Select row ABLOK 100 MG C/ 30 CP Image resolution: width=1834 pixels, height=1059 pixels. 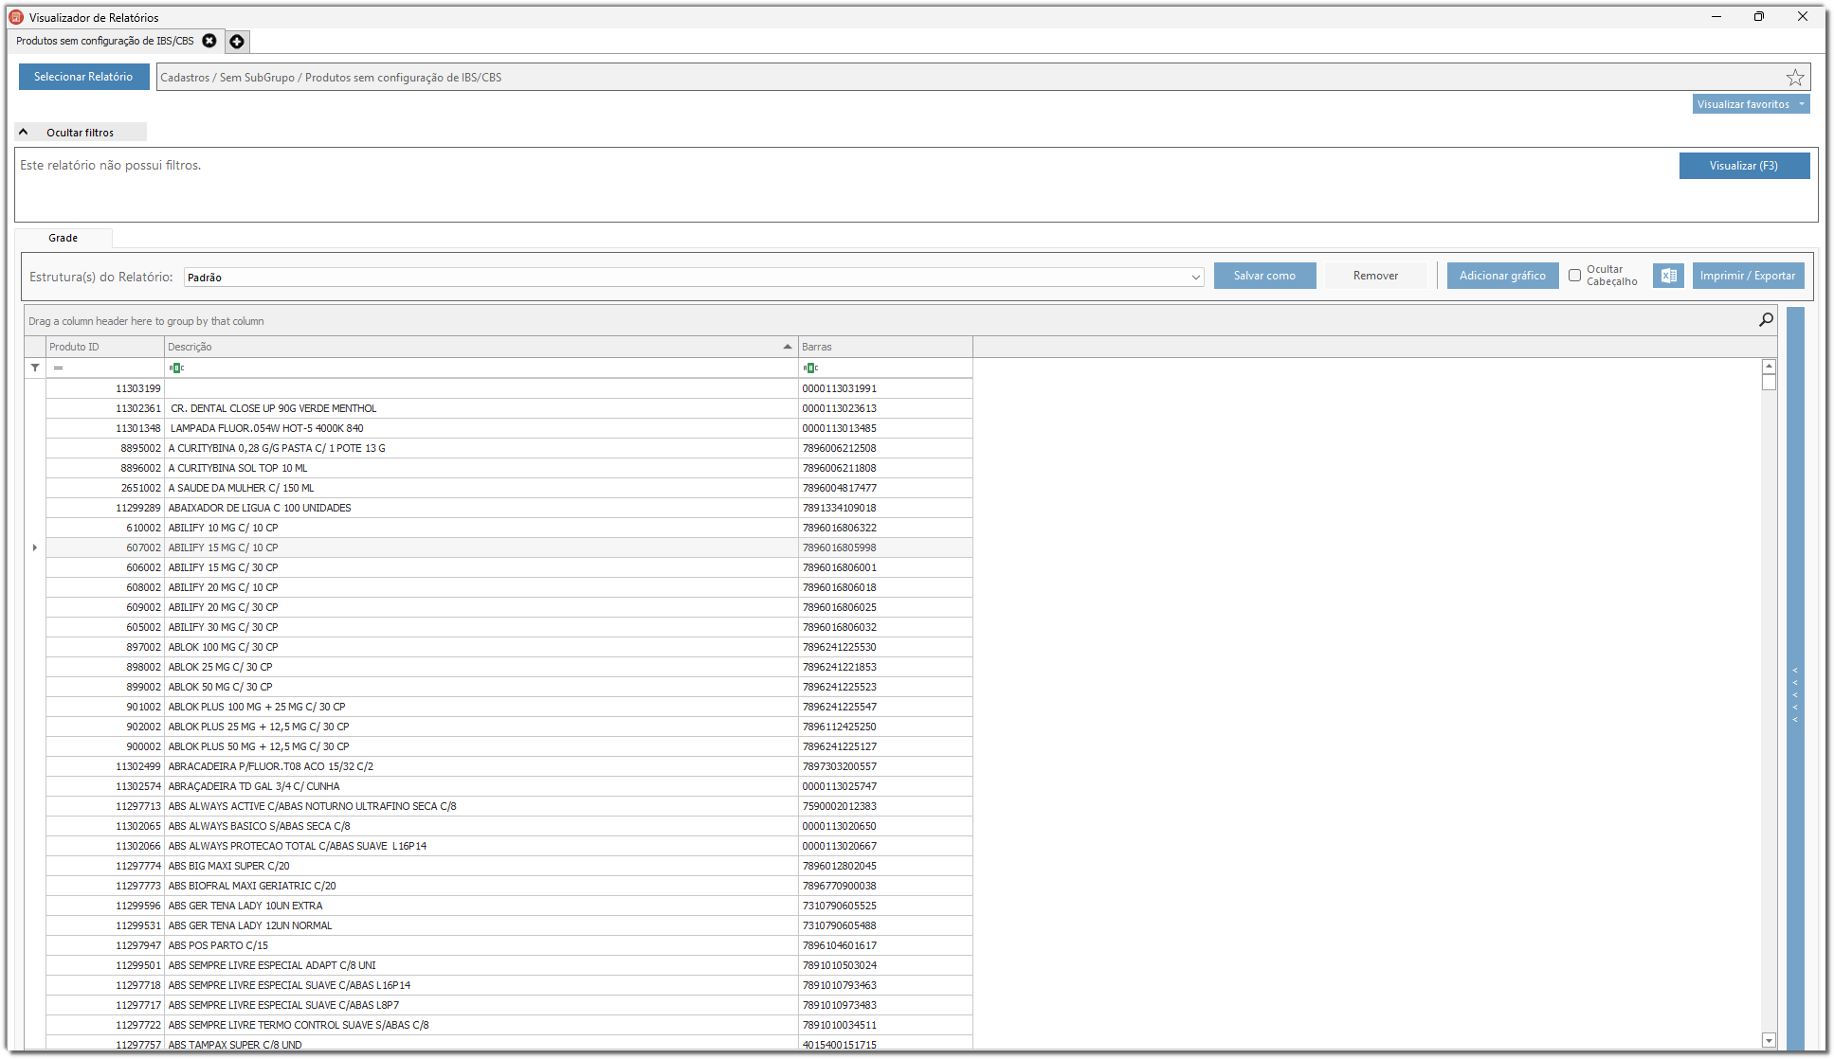[509, 647]
